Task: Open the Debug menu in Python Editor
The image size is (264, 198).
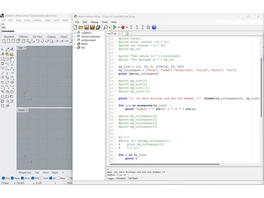Action: click(x=94, y=22)
